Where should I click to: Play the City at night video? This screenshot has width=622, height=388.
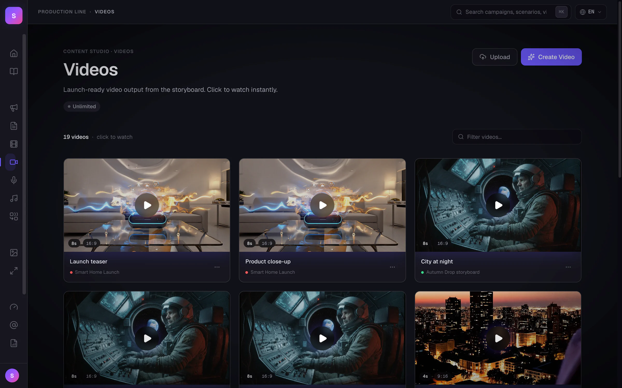click(x=498, y=205)
